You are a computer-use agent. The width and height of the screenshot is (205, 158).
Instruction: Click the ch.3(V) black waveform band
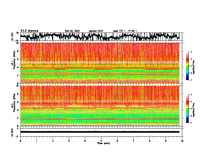point(100,132)
